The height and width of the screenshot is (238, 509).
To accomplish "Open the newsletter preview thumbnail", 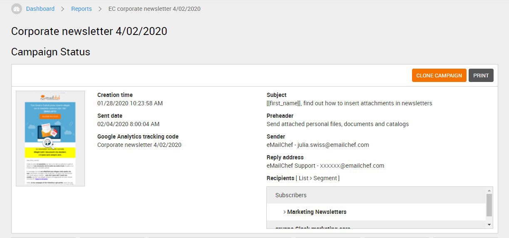I will click(x=50, y=139).
